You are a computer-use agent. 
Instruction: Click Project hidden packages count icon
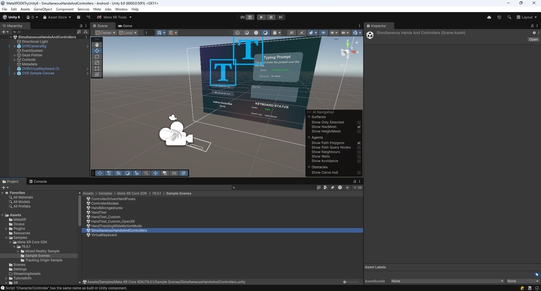pyautogui.click(x=357, y=187)
